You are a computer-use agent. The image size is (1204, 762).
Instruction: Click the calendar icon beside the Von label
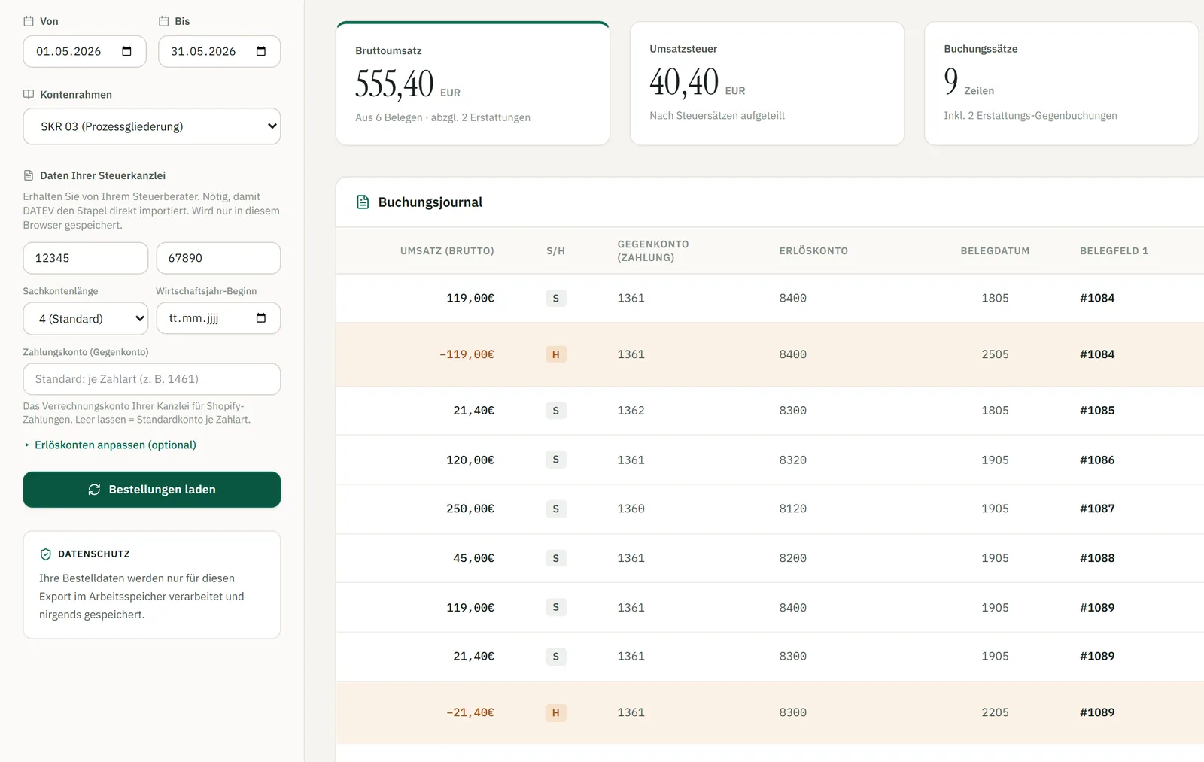point(29,21)
